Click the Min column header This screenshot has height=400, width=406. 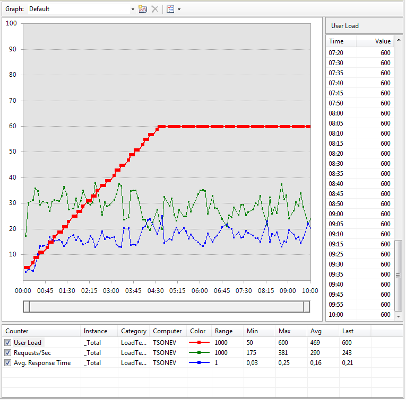259,331
